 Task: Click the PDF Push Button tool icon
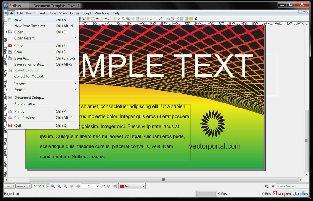[169, 19]
